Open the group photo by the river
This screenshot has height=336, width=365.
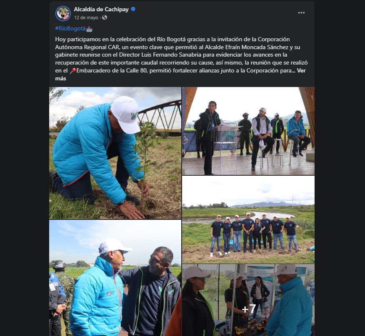coord(248,220)
